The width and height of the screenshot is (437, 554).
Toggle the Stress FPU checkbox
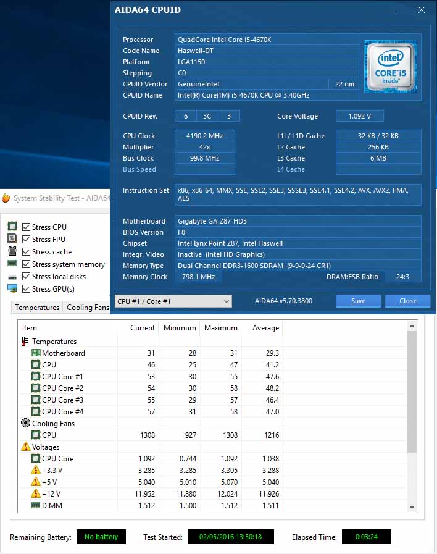(x=26, y=239)
